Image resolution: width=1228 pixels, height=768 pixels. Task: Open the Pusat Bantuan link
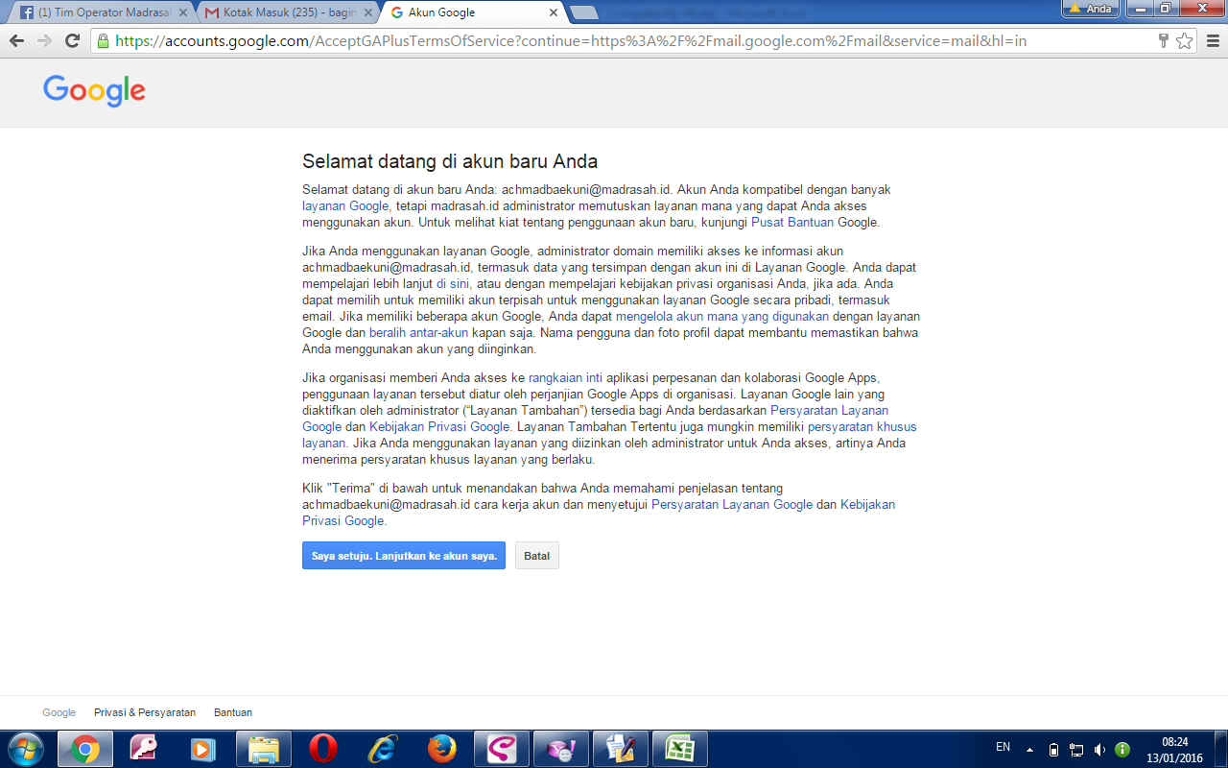[792, 223]
